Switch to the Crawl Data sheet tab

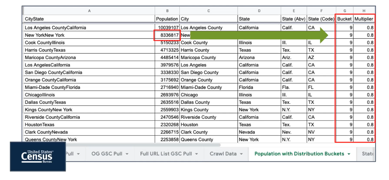click(x=223, y=154)
